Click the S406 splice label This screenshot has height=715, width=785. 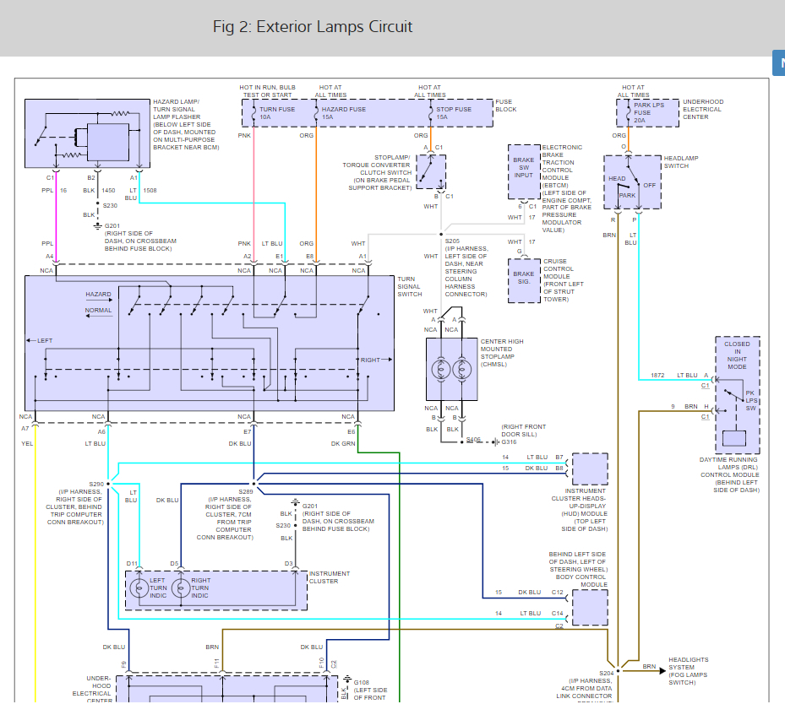pyautogui.click(x=473, y=440)
